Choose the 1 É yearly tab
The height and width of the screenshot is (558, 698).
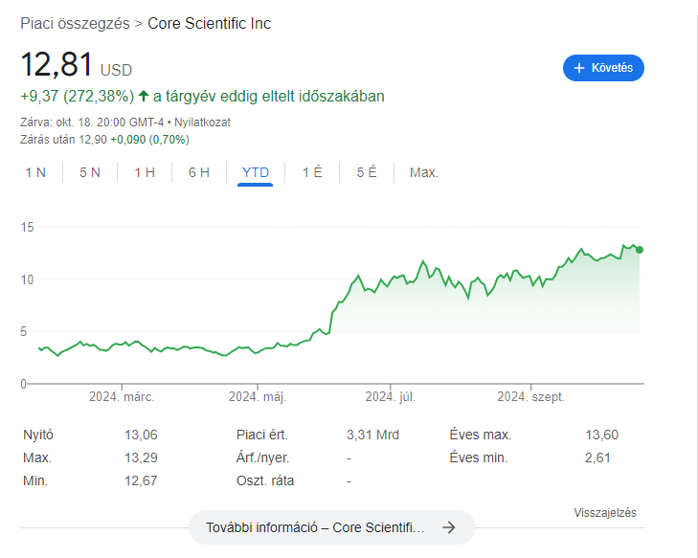[x=312, y=172]
